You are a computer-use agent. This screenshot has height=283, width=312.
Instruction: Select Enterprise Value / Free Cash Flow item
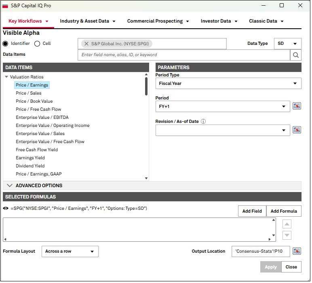(x=51, y=142)
